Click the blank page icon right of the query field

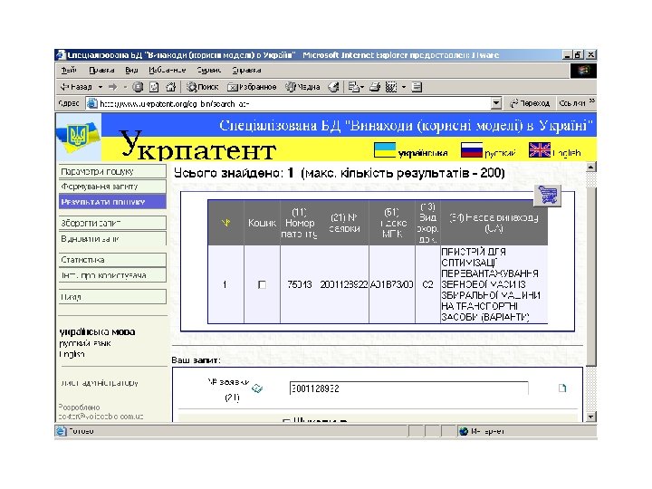tap(562, 388)
